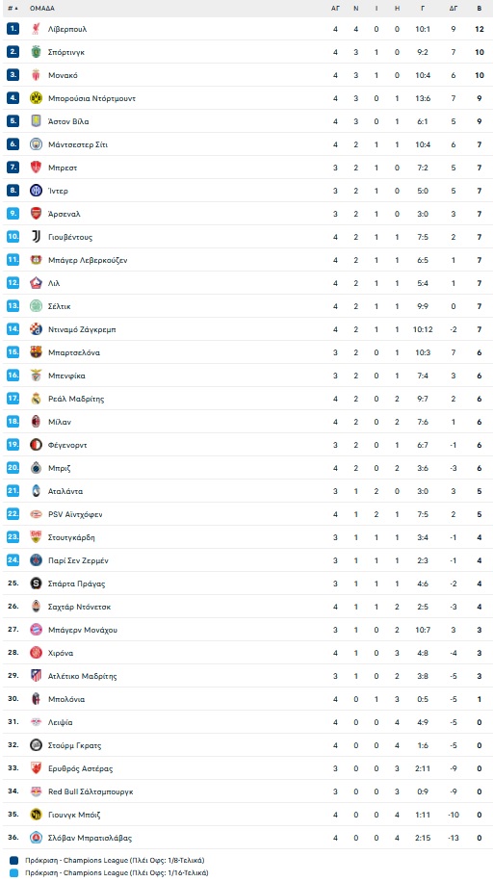
Task: Open the Μπάγερ Λεβερκούζεν team link
Action: (x=88, y=260)
